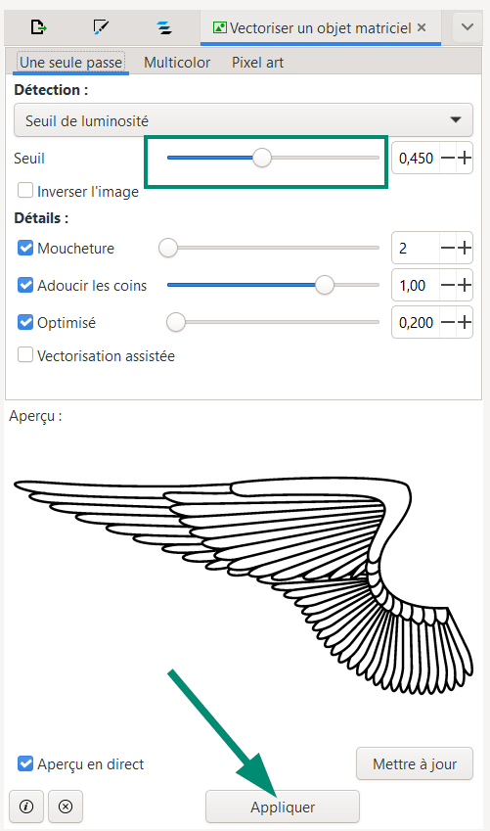Expand the dock tab list chevron

468,26
